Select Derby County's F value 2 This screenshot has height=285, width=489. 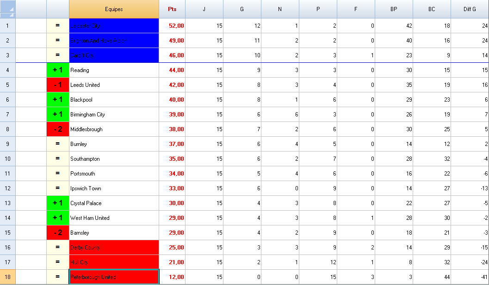(356, 248)
